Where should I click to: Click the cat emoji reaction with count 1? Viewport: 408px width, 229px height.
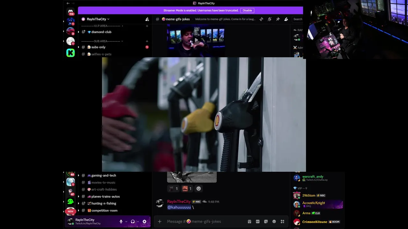(x=173, y=189)
